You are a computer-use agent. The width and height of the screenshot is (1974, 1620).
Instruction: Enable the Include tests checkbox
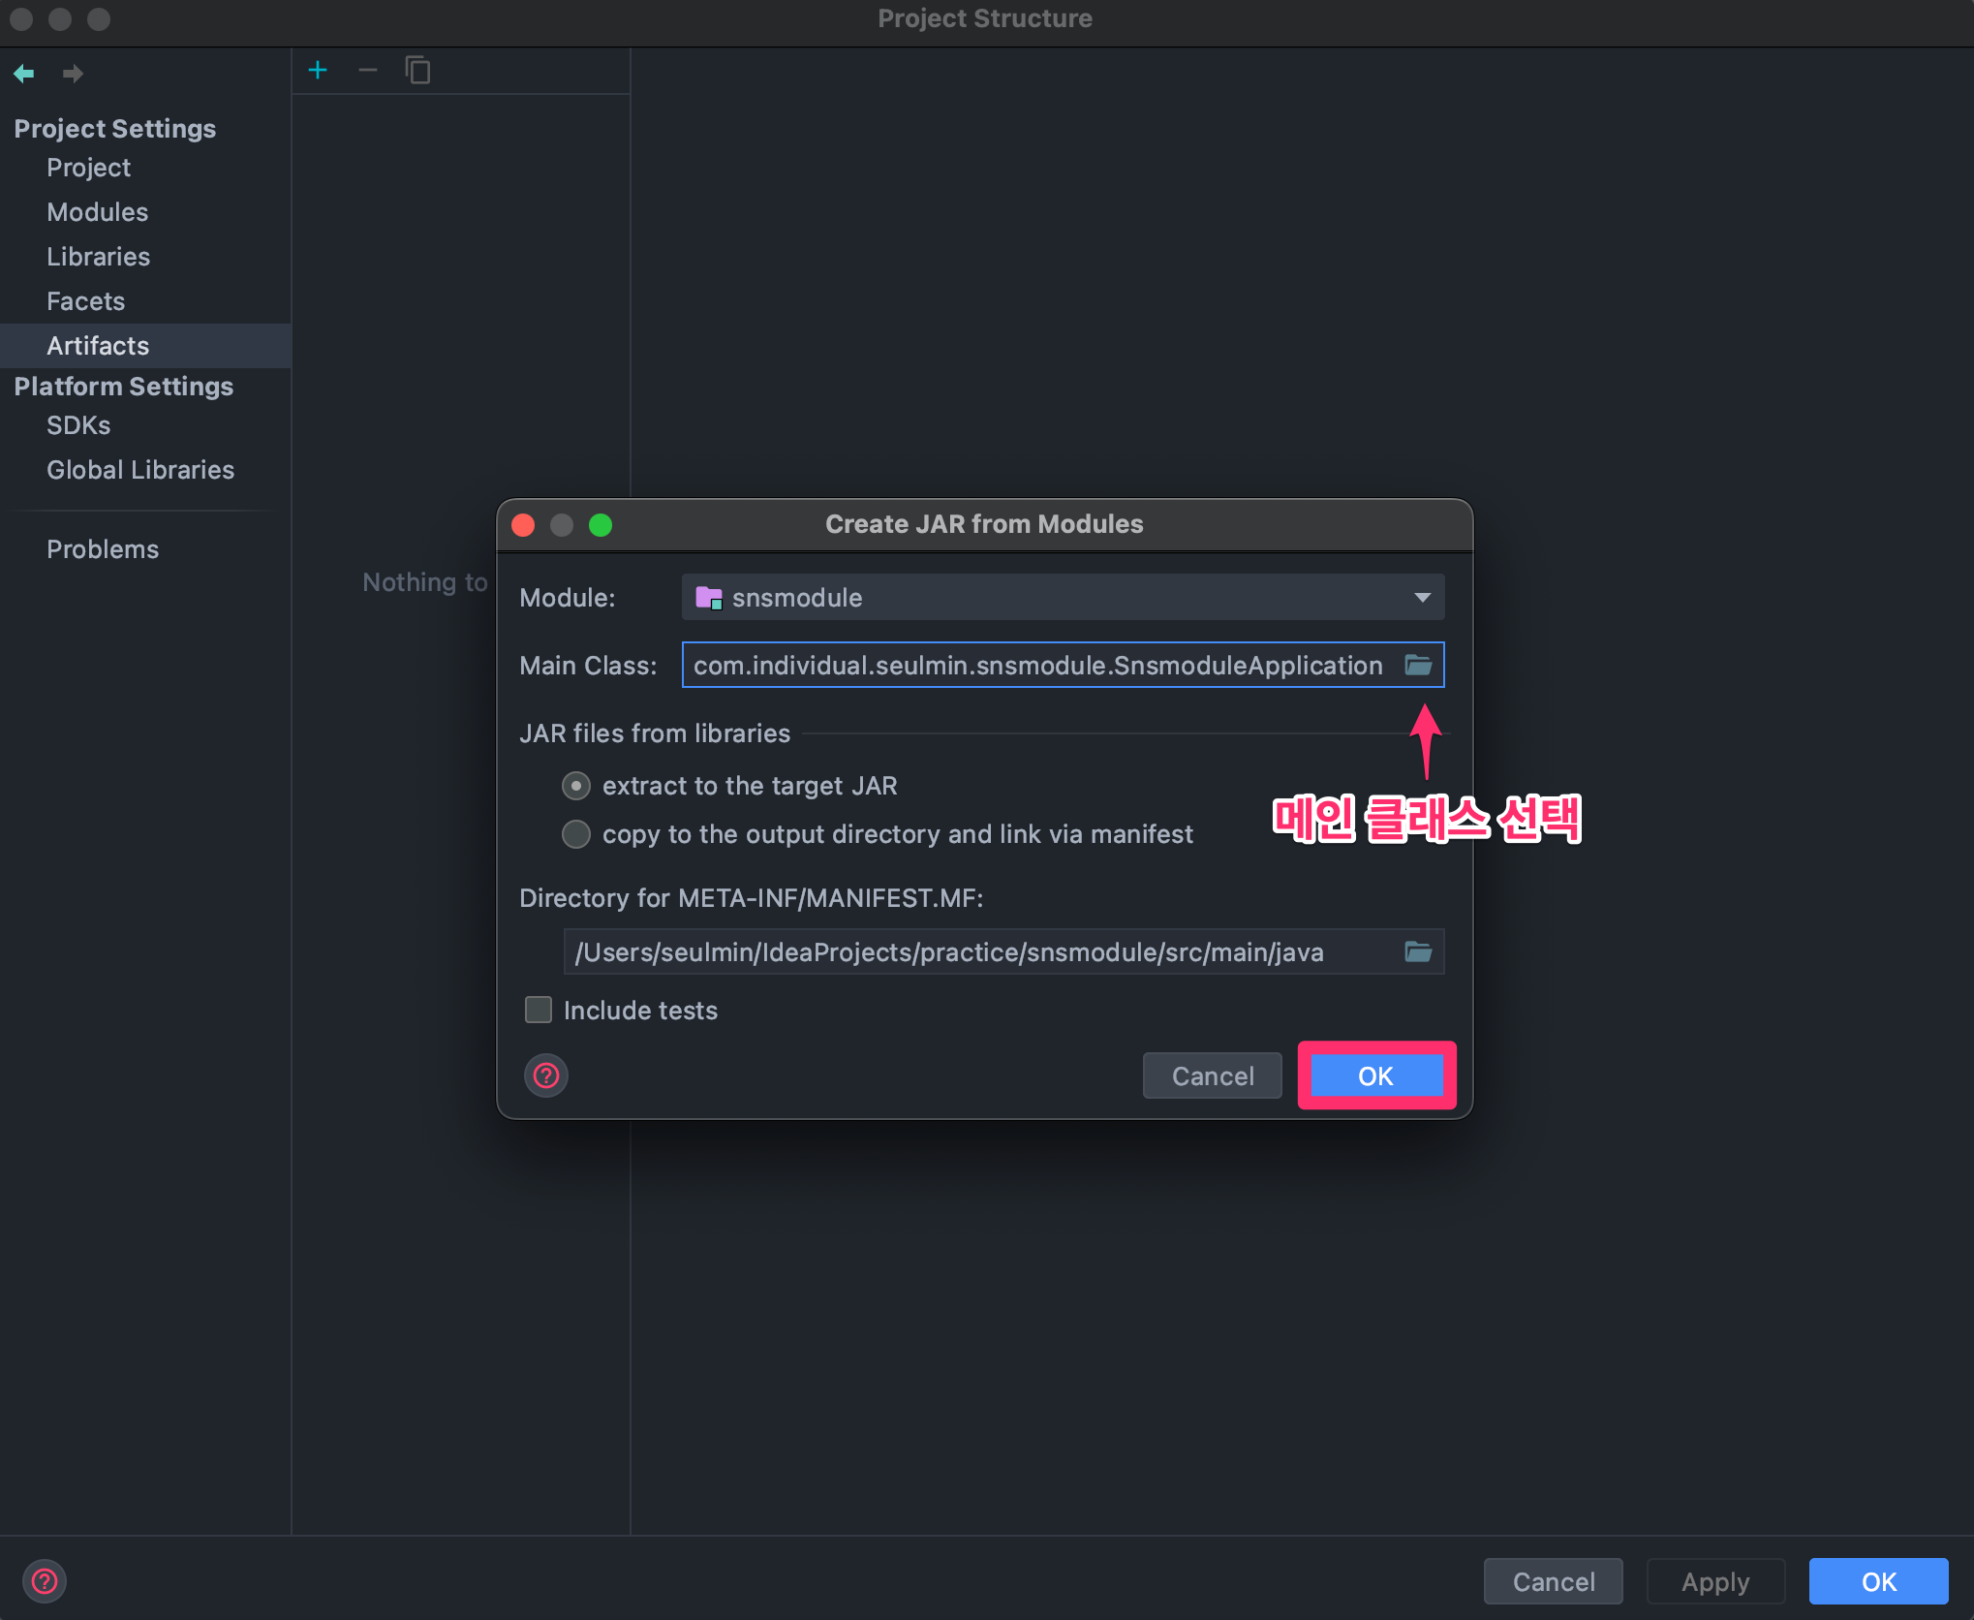tap(539, 1010)
